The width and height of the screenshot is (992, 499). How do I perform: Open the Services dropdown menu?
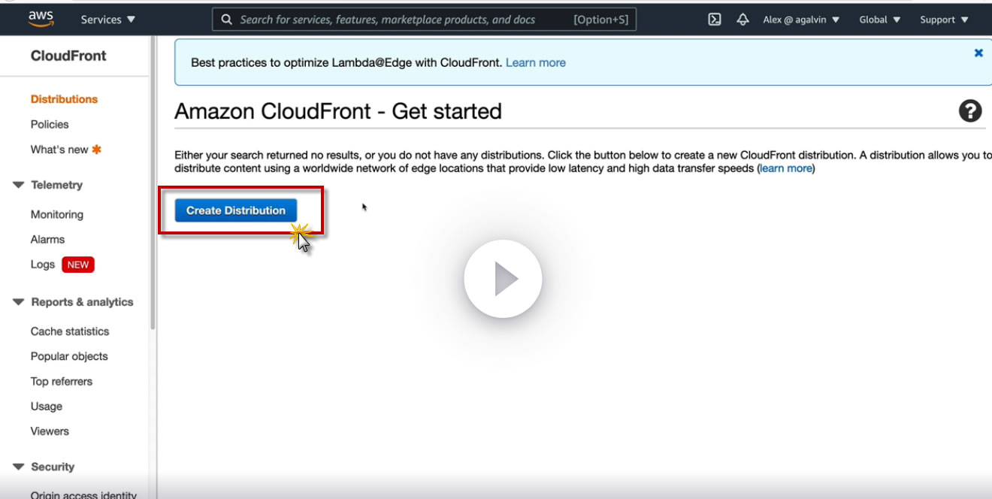108,20
